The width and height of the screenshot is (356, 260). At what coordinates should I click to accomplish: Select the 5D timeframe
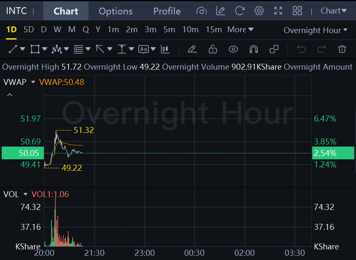point(28,29)
